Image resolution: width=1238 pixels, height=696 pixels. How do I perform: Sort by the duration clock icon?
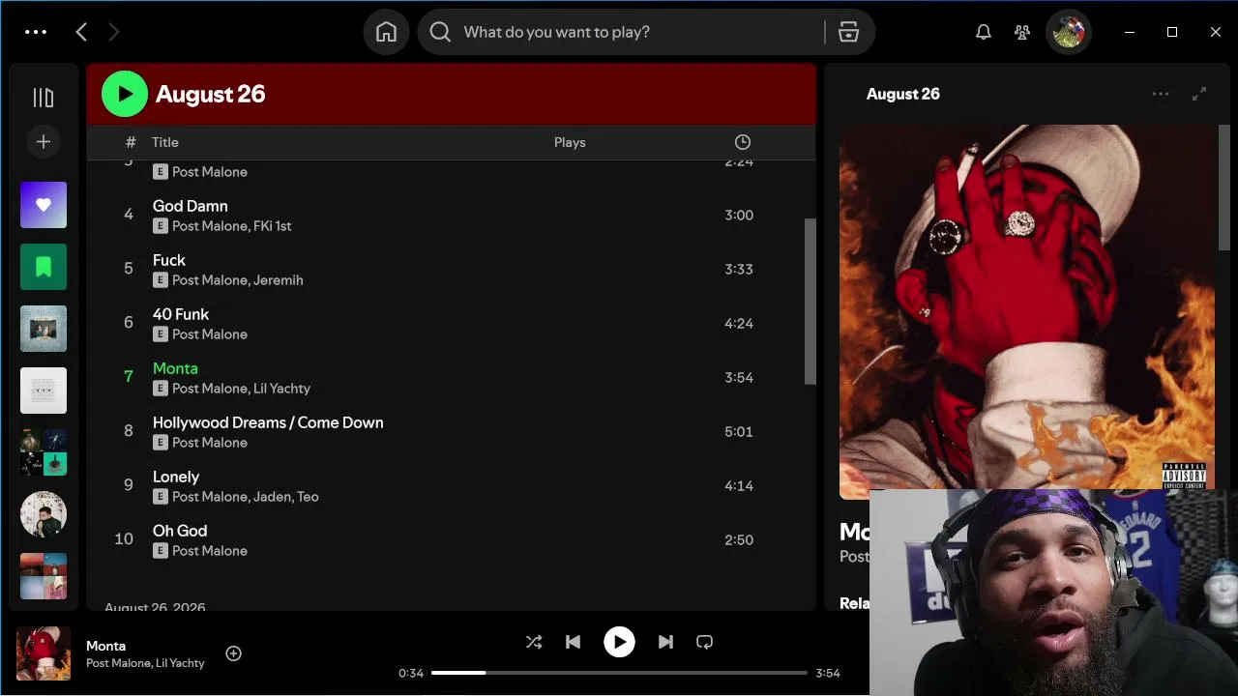coord(743,142)
